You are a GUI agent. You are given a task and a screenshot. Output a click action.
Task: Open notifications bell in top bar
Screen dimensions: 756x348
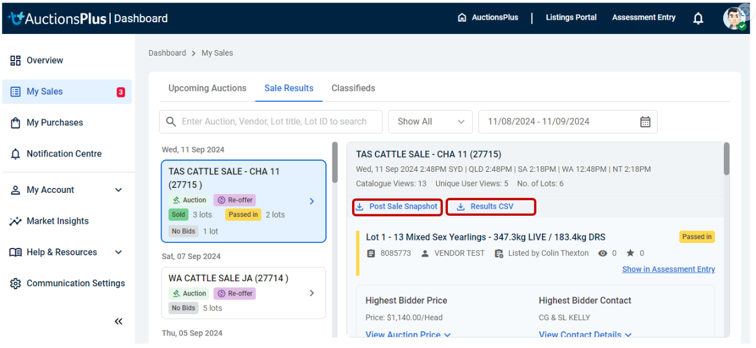(x=698, y=19)
